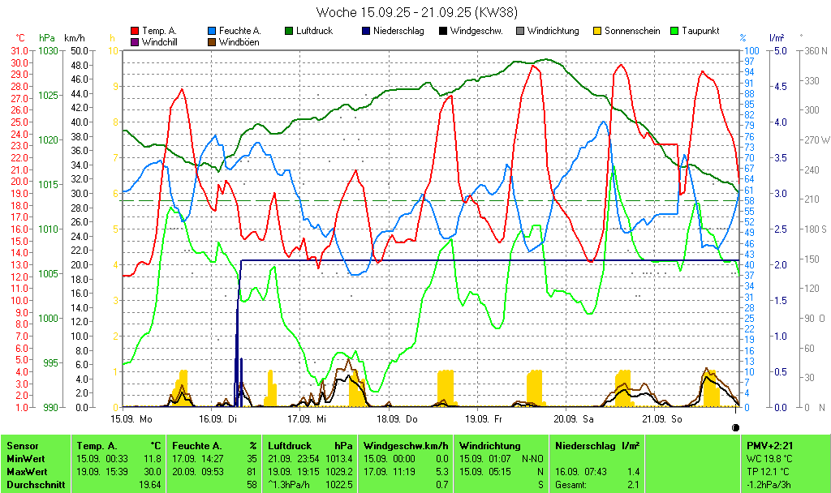The image size is (831, 493).
Task: Select the brown Windböen legend swatch
Action: [213, 42]
